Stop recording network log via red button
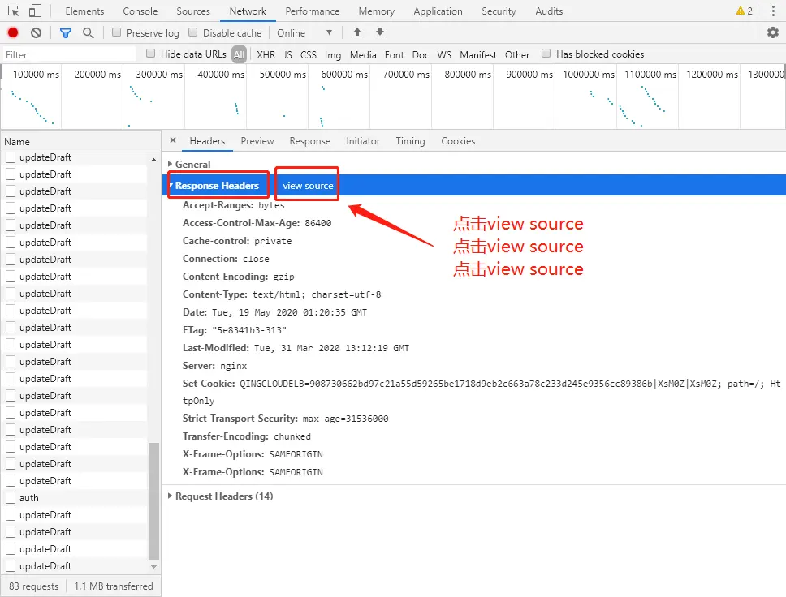Screen dimensions: 786x597 pyautogui.click(x=13, y=33)
